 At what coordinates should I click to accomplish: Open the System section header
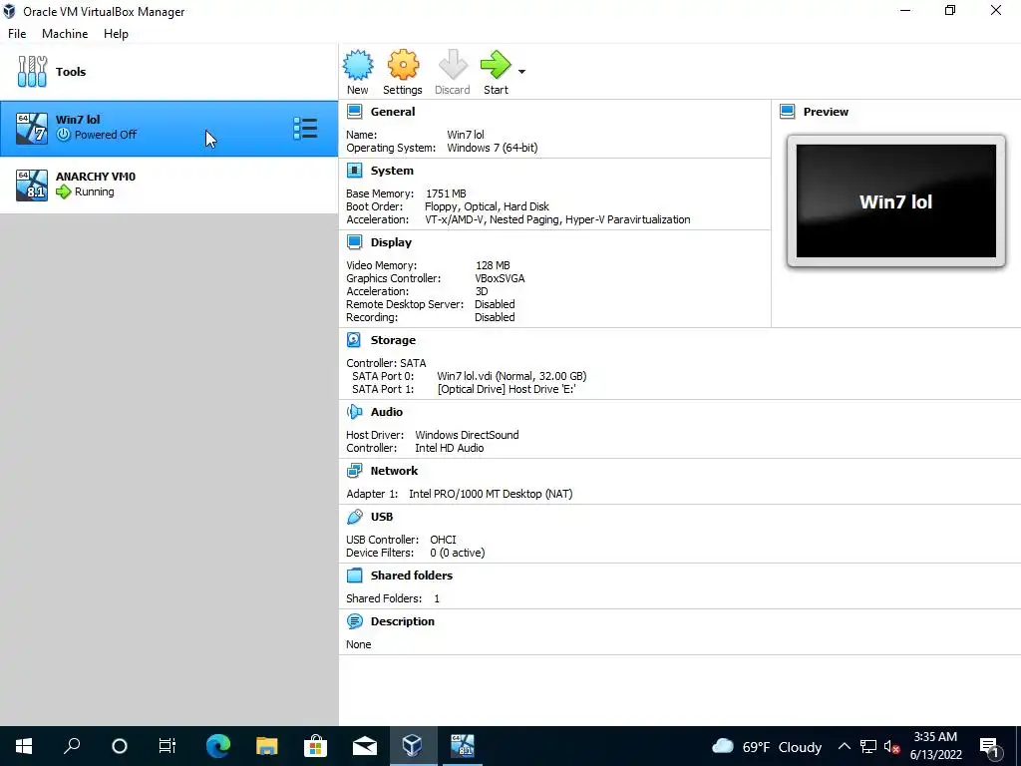tap(392, 171)
